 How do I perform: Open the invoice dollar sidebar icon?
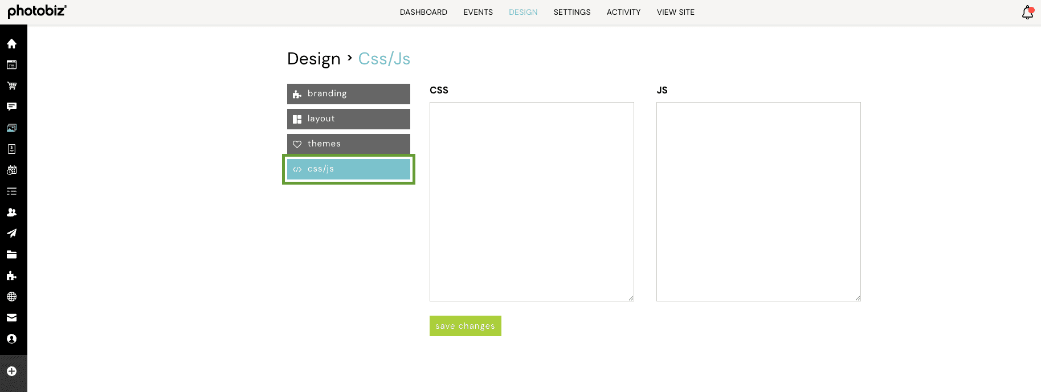[x=11, y=149]
